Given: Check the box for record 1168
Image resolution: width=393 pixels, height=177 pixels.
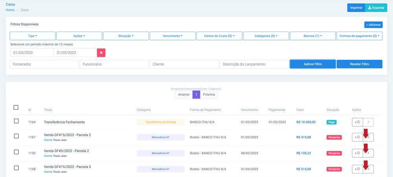Looking at the screenshot, I should point(16,168).
